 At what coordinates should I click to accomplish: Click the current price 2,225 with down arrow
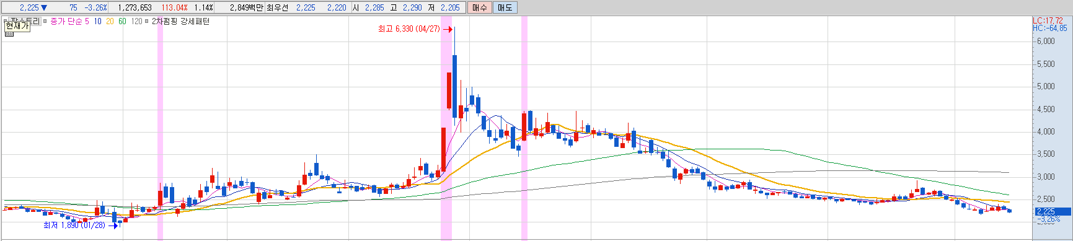(x=33, y=7)
